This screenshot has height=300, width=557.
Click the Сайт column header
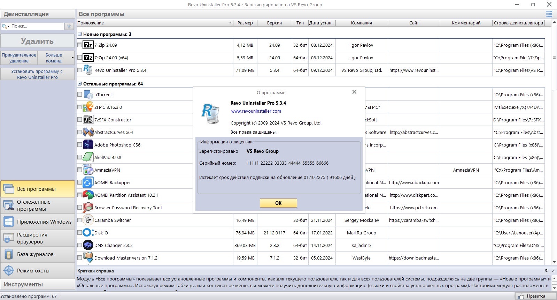pyautogui.click(x=414, y=23)
